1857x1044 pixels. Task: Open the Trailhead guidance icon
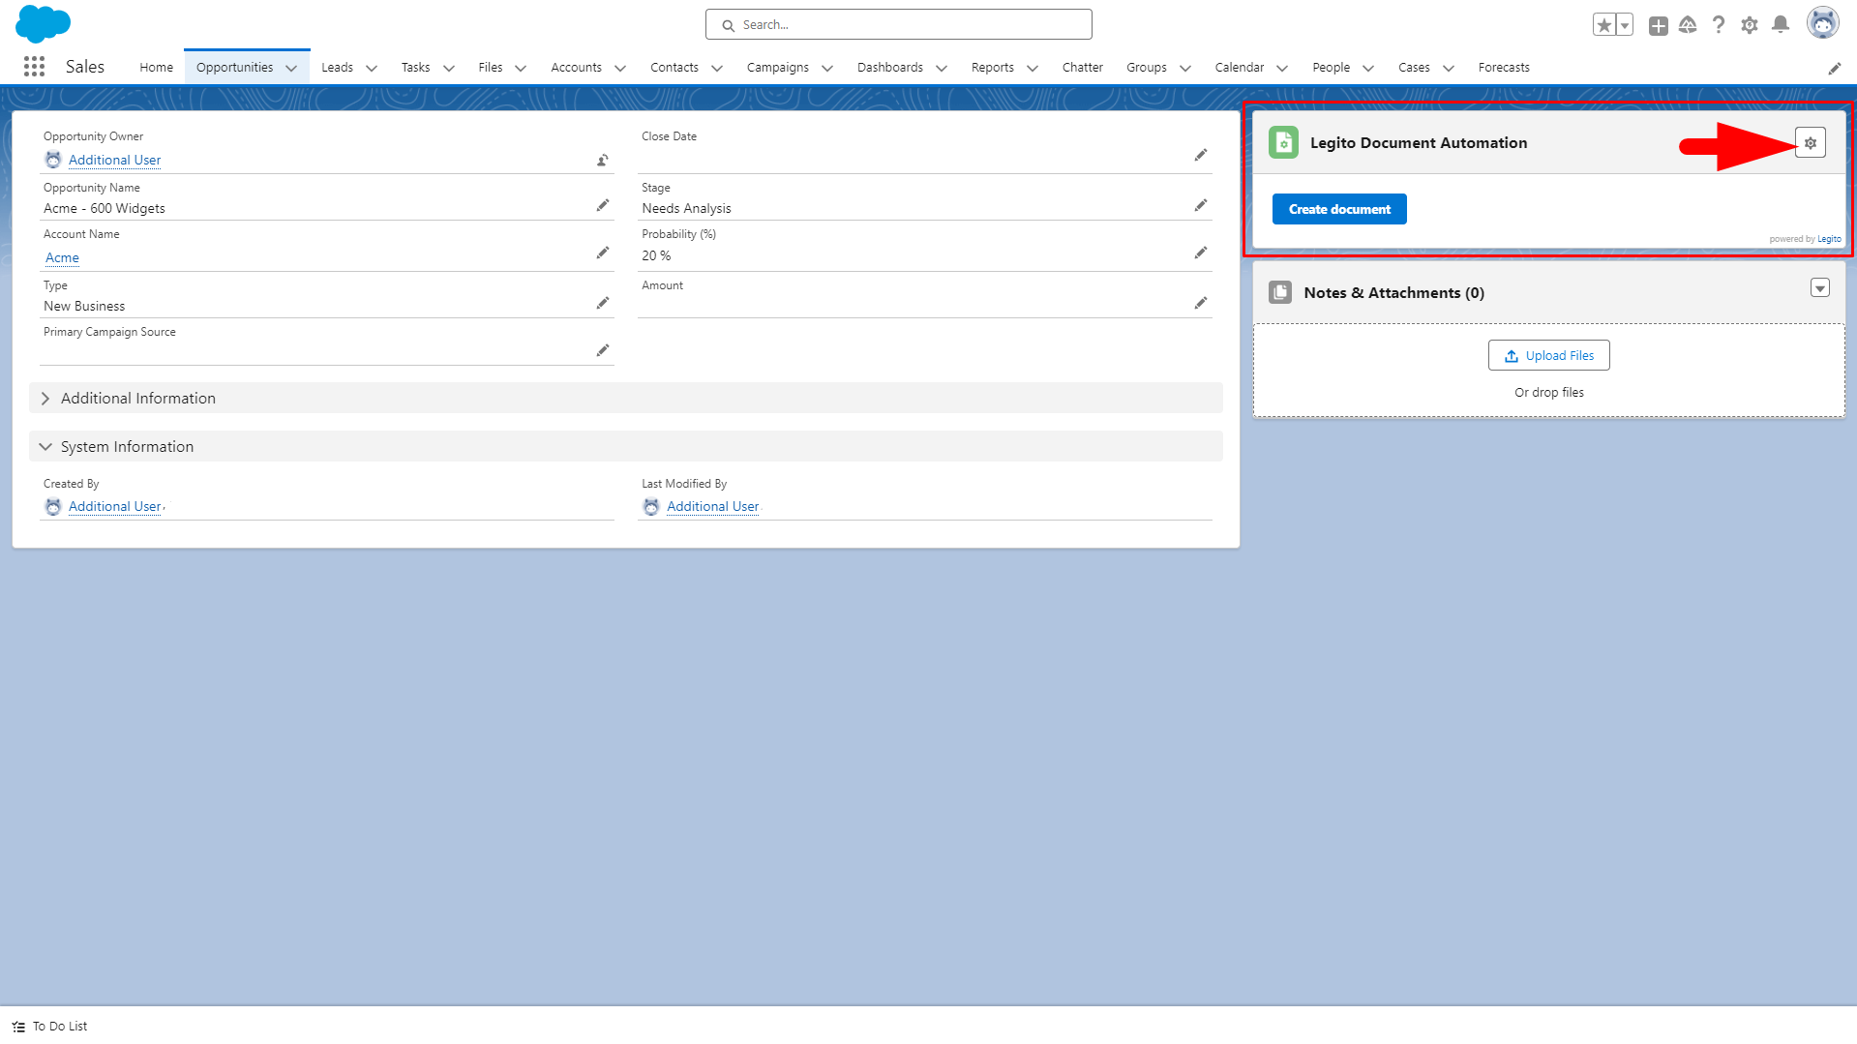point(1688,25)
